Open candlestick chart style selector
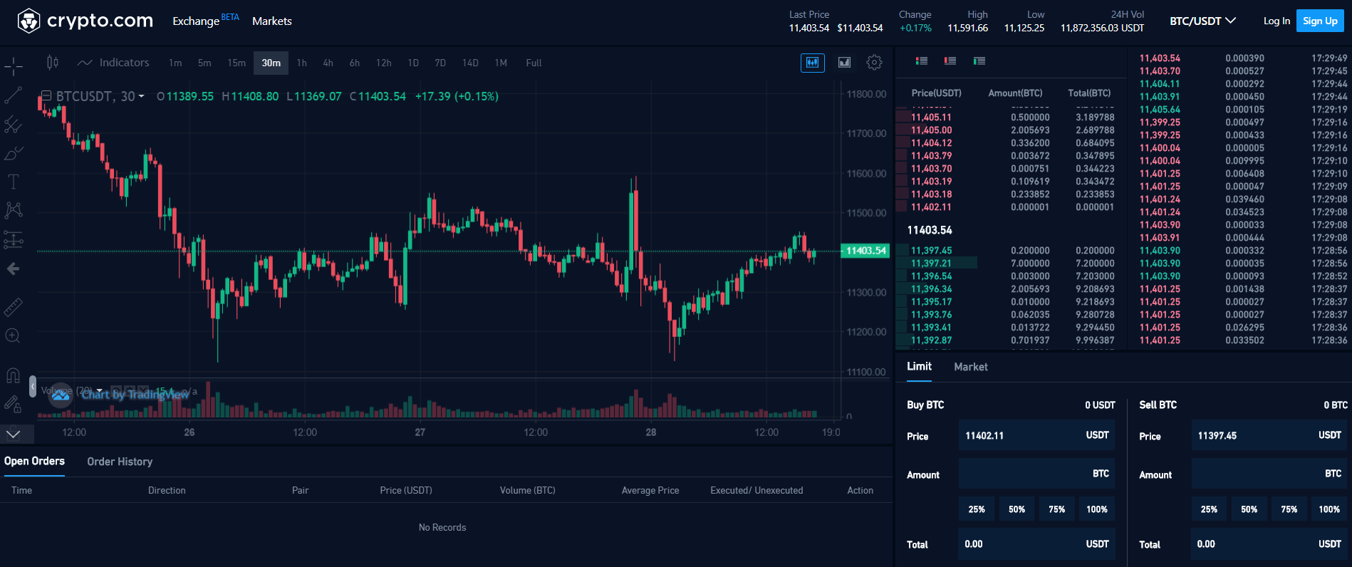This screenshot has width=1352, height=567. 53,63
